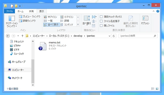Screen dimensions: 164x95
Task: Select the Small icons (小アイコン) layout
Action: pyautogui.click(x=67, y=17)
